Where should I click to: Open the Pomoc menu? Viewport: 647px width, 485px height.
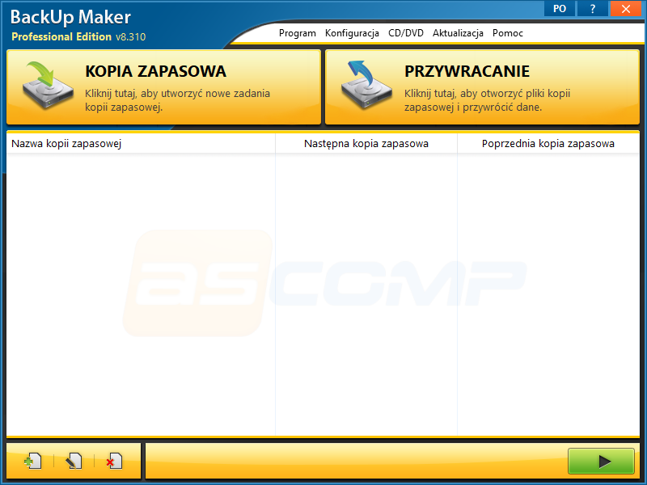(508, 33)
